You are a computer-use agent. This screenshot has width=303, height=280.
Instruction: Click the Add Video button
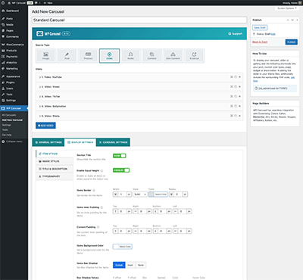[x=45, y=126]
